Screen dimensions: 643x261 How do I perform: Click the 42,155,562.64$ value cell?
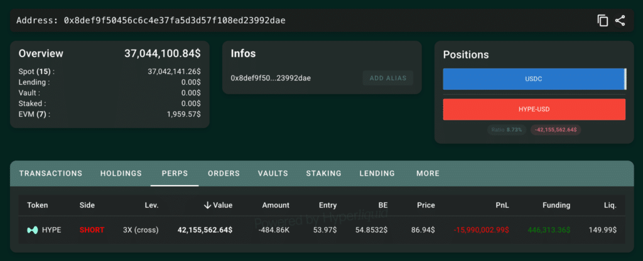click(205, 230)
